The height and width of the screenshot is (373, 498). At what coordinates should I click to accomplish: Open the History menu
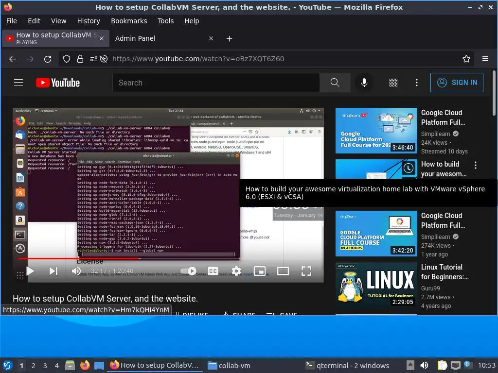point(89,21)
